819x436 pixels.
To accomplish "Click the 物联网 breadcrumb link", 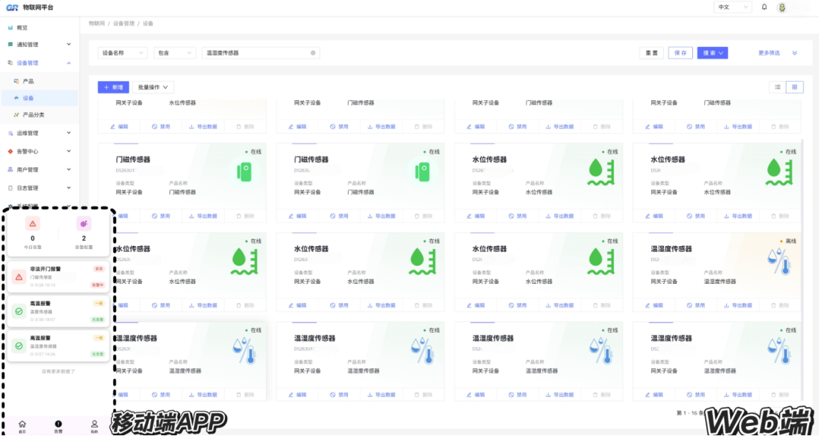I will [96, 23].
